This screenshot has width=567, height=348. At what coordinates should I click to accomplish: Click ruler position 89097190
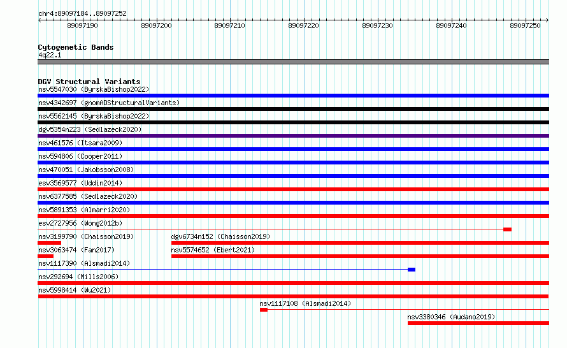click(82, 25)
